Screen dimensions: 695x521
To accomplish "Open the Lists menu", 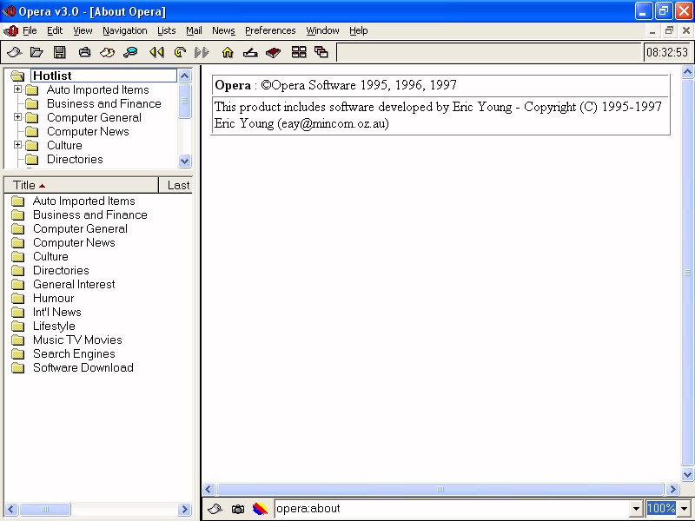I will (167, 30).
